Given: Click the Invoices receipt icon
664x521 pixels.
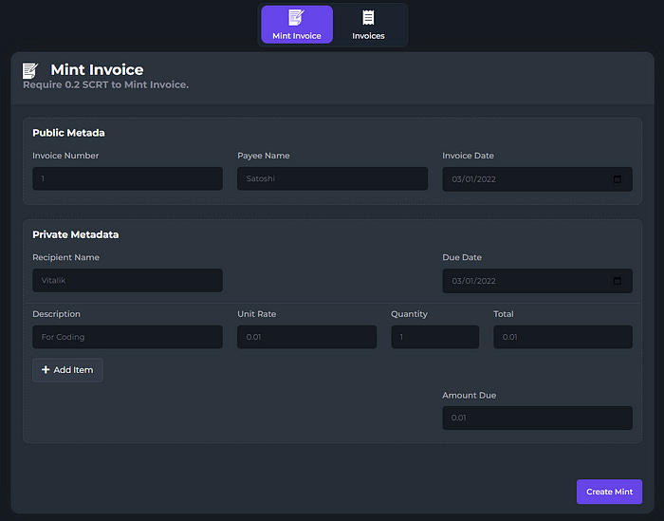Looking at the screenshot, I should click(x=368, y=18).
